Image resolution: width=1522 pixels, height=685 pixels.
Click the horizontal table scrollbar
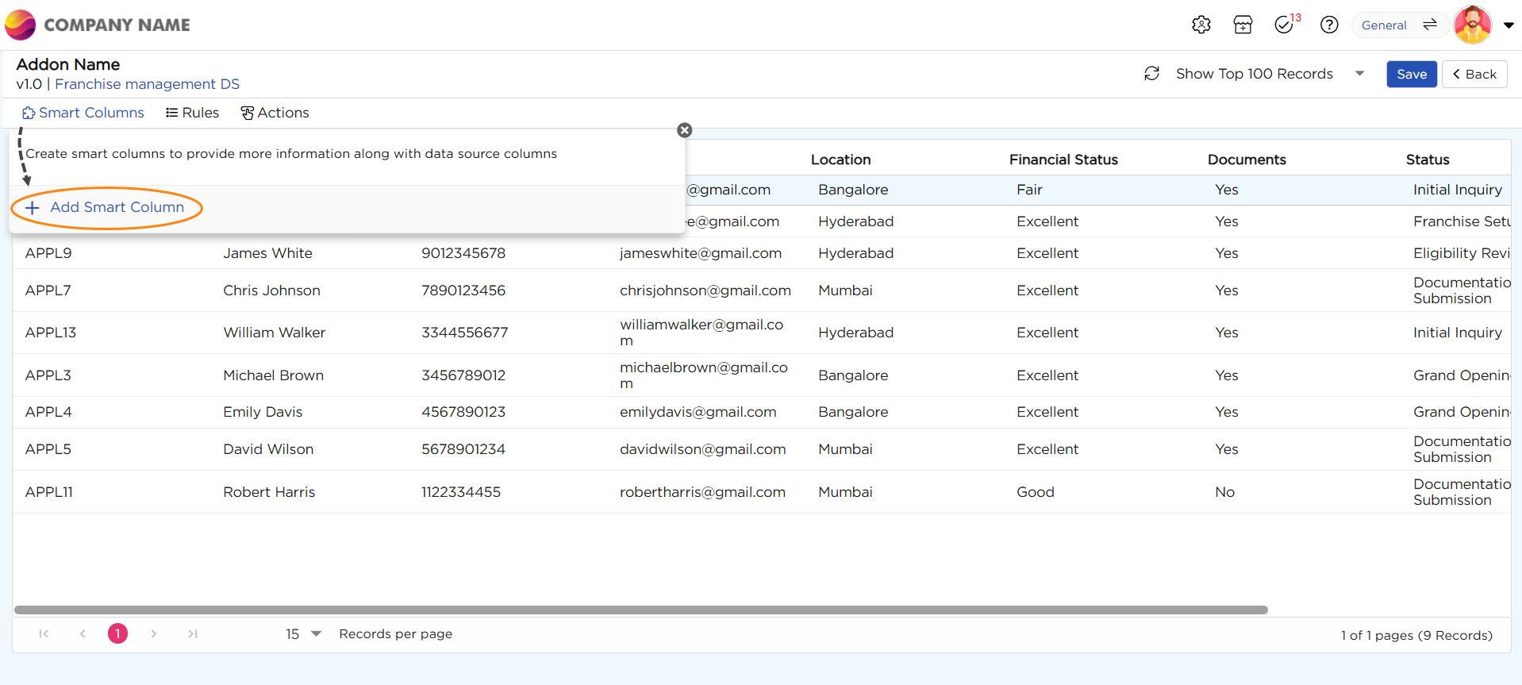[640, 610]
